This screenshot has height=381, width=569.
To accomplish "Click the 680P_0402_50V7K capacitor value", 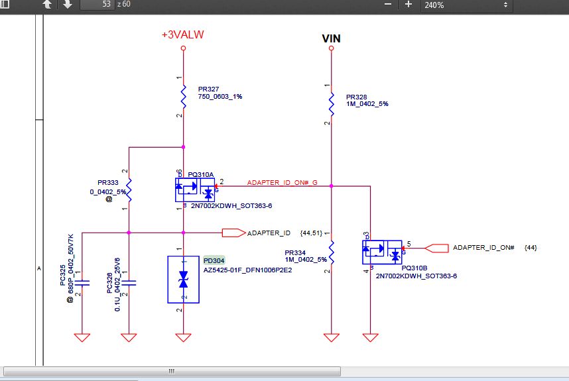I will point(71,264).
